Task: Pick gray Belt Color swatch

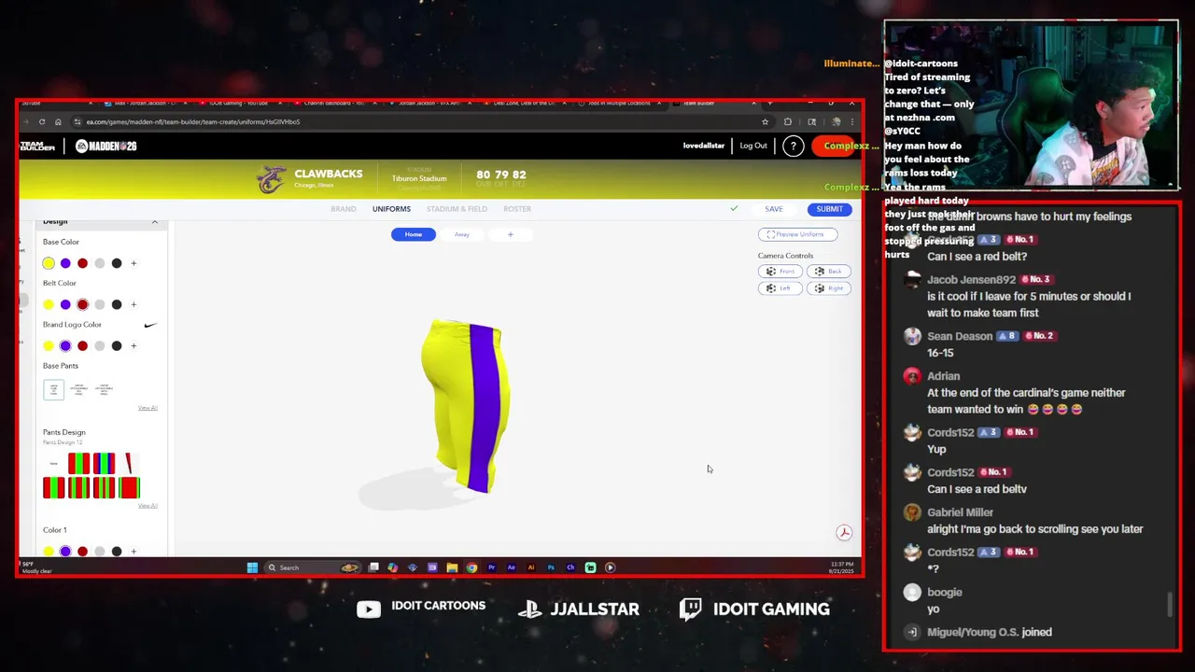Action: coord(100,304)
